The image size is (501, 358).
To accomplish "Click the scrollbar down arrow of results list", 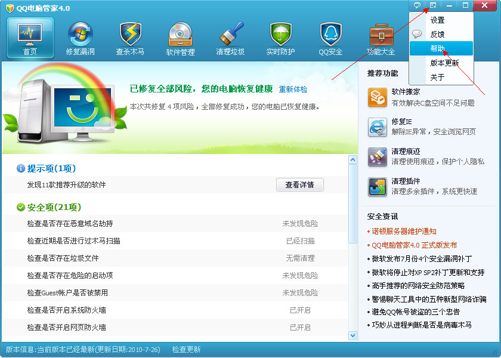I will (352, 335).
